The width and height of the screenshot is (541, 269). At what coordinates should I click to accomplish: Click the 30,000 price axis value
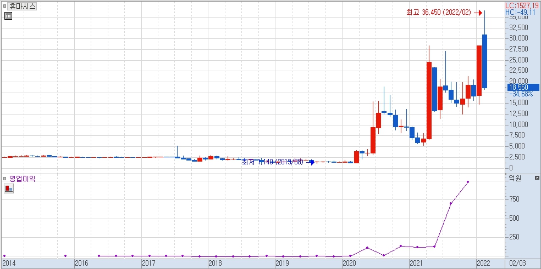pyautogui.click(x=518, y=38)
